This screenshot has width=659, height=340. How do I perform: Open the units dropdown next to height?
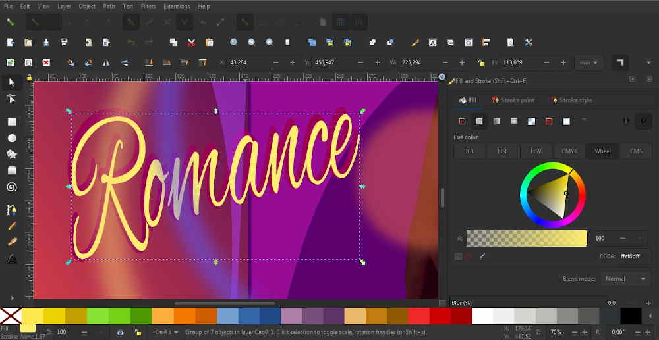pyautogui.click(x=588, y=62)
